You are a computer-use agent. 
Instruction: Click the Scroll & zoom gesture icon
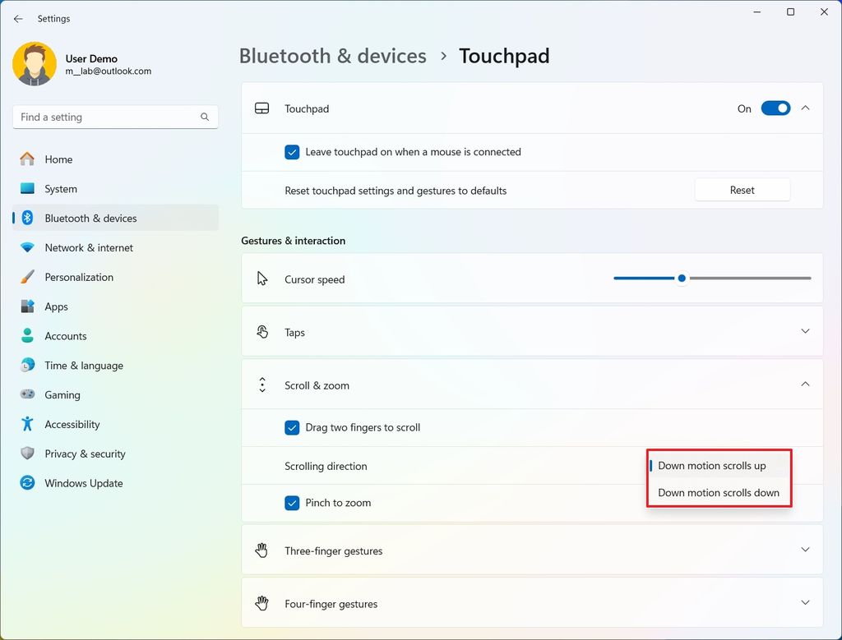click(x=262, y=384)
